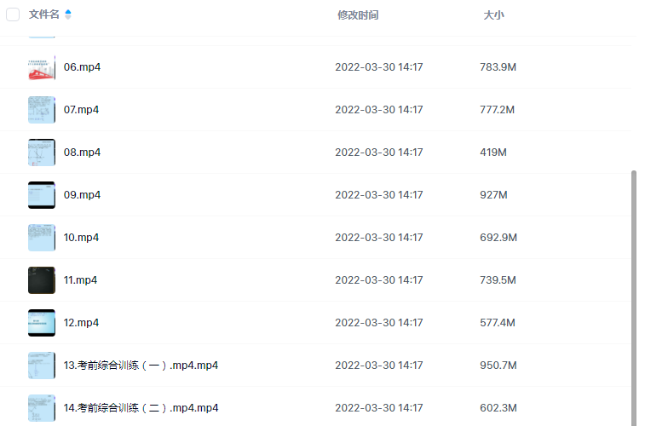Screen dimensions: 645x426
Task: Open 13.考前综合训练（一）.mp4.mp4 file
Action: 141,366
